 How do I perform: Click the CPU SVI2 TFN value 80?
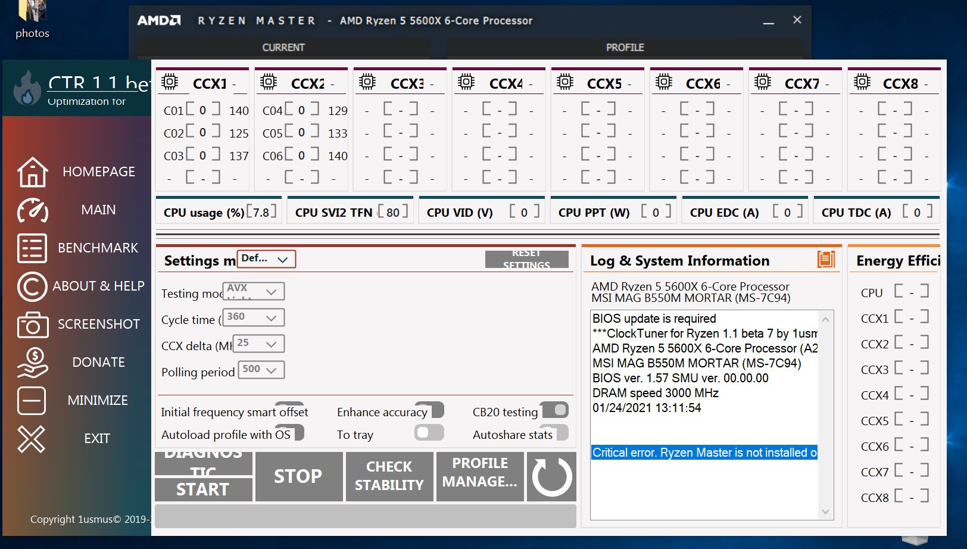(x=393, y=212)
